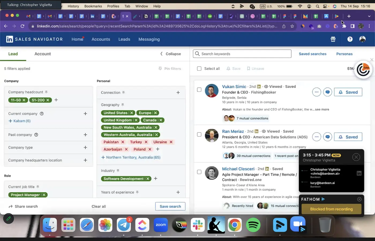Message Vukan Simic via chat icon

[328, 92]
